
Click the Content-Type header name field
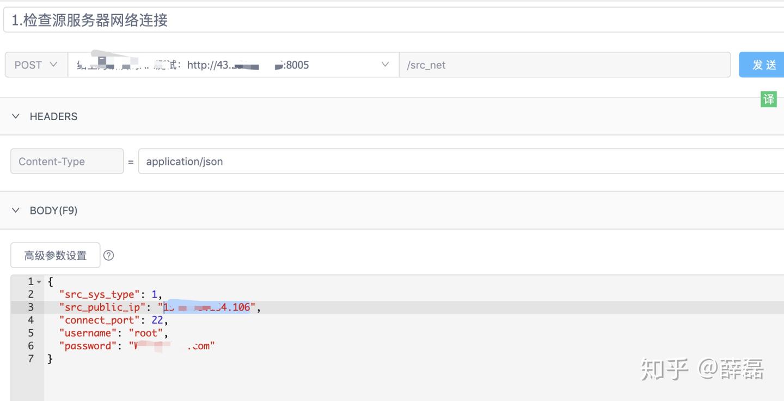[x=67, y=161]
